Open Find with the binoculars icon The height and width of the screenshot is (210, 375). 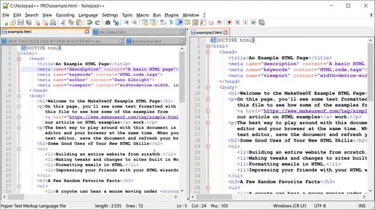pos(108,23)
